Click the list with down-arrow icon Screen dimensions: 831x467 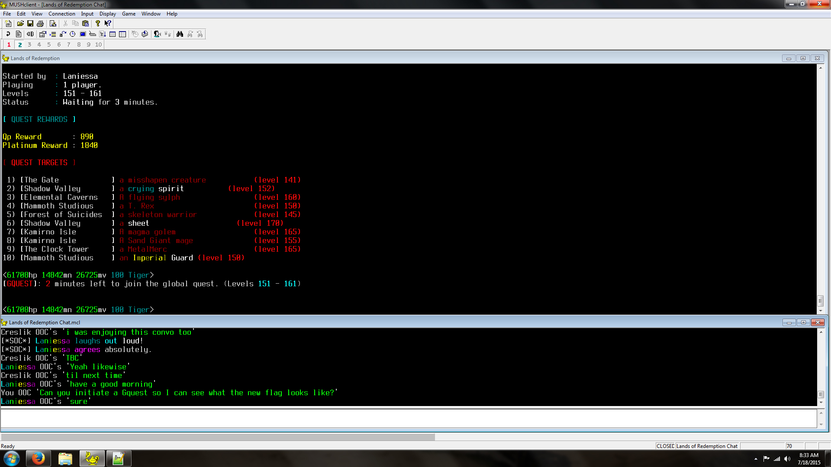point(103,34)
